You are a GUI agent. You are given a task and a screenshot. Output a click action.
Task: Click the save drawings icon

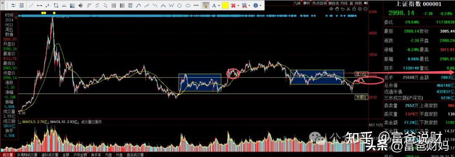coord(244,5)
